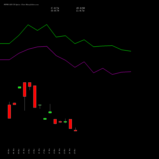The height and width of the screenshot is (159, 159).
Task: Click the green candlestick above 23 Mar
Action: [65, 122]
